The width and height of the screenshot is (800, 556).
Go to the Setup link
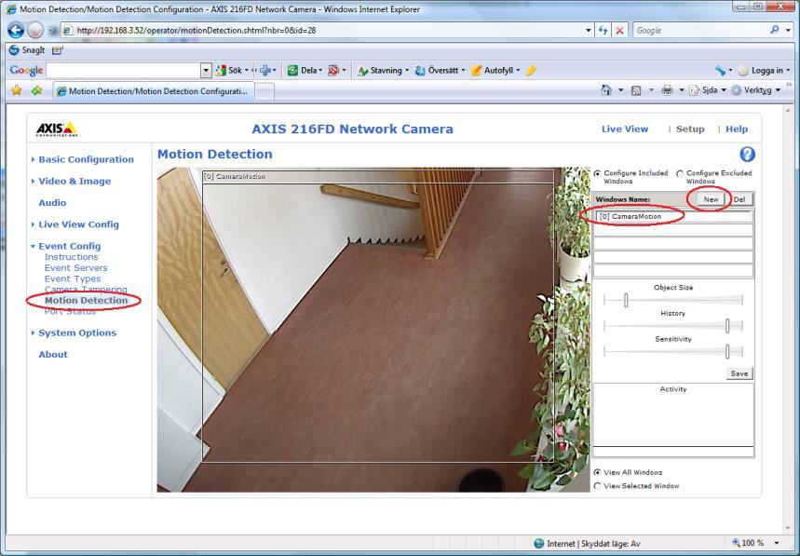[x=690, y=129]
